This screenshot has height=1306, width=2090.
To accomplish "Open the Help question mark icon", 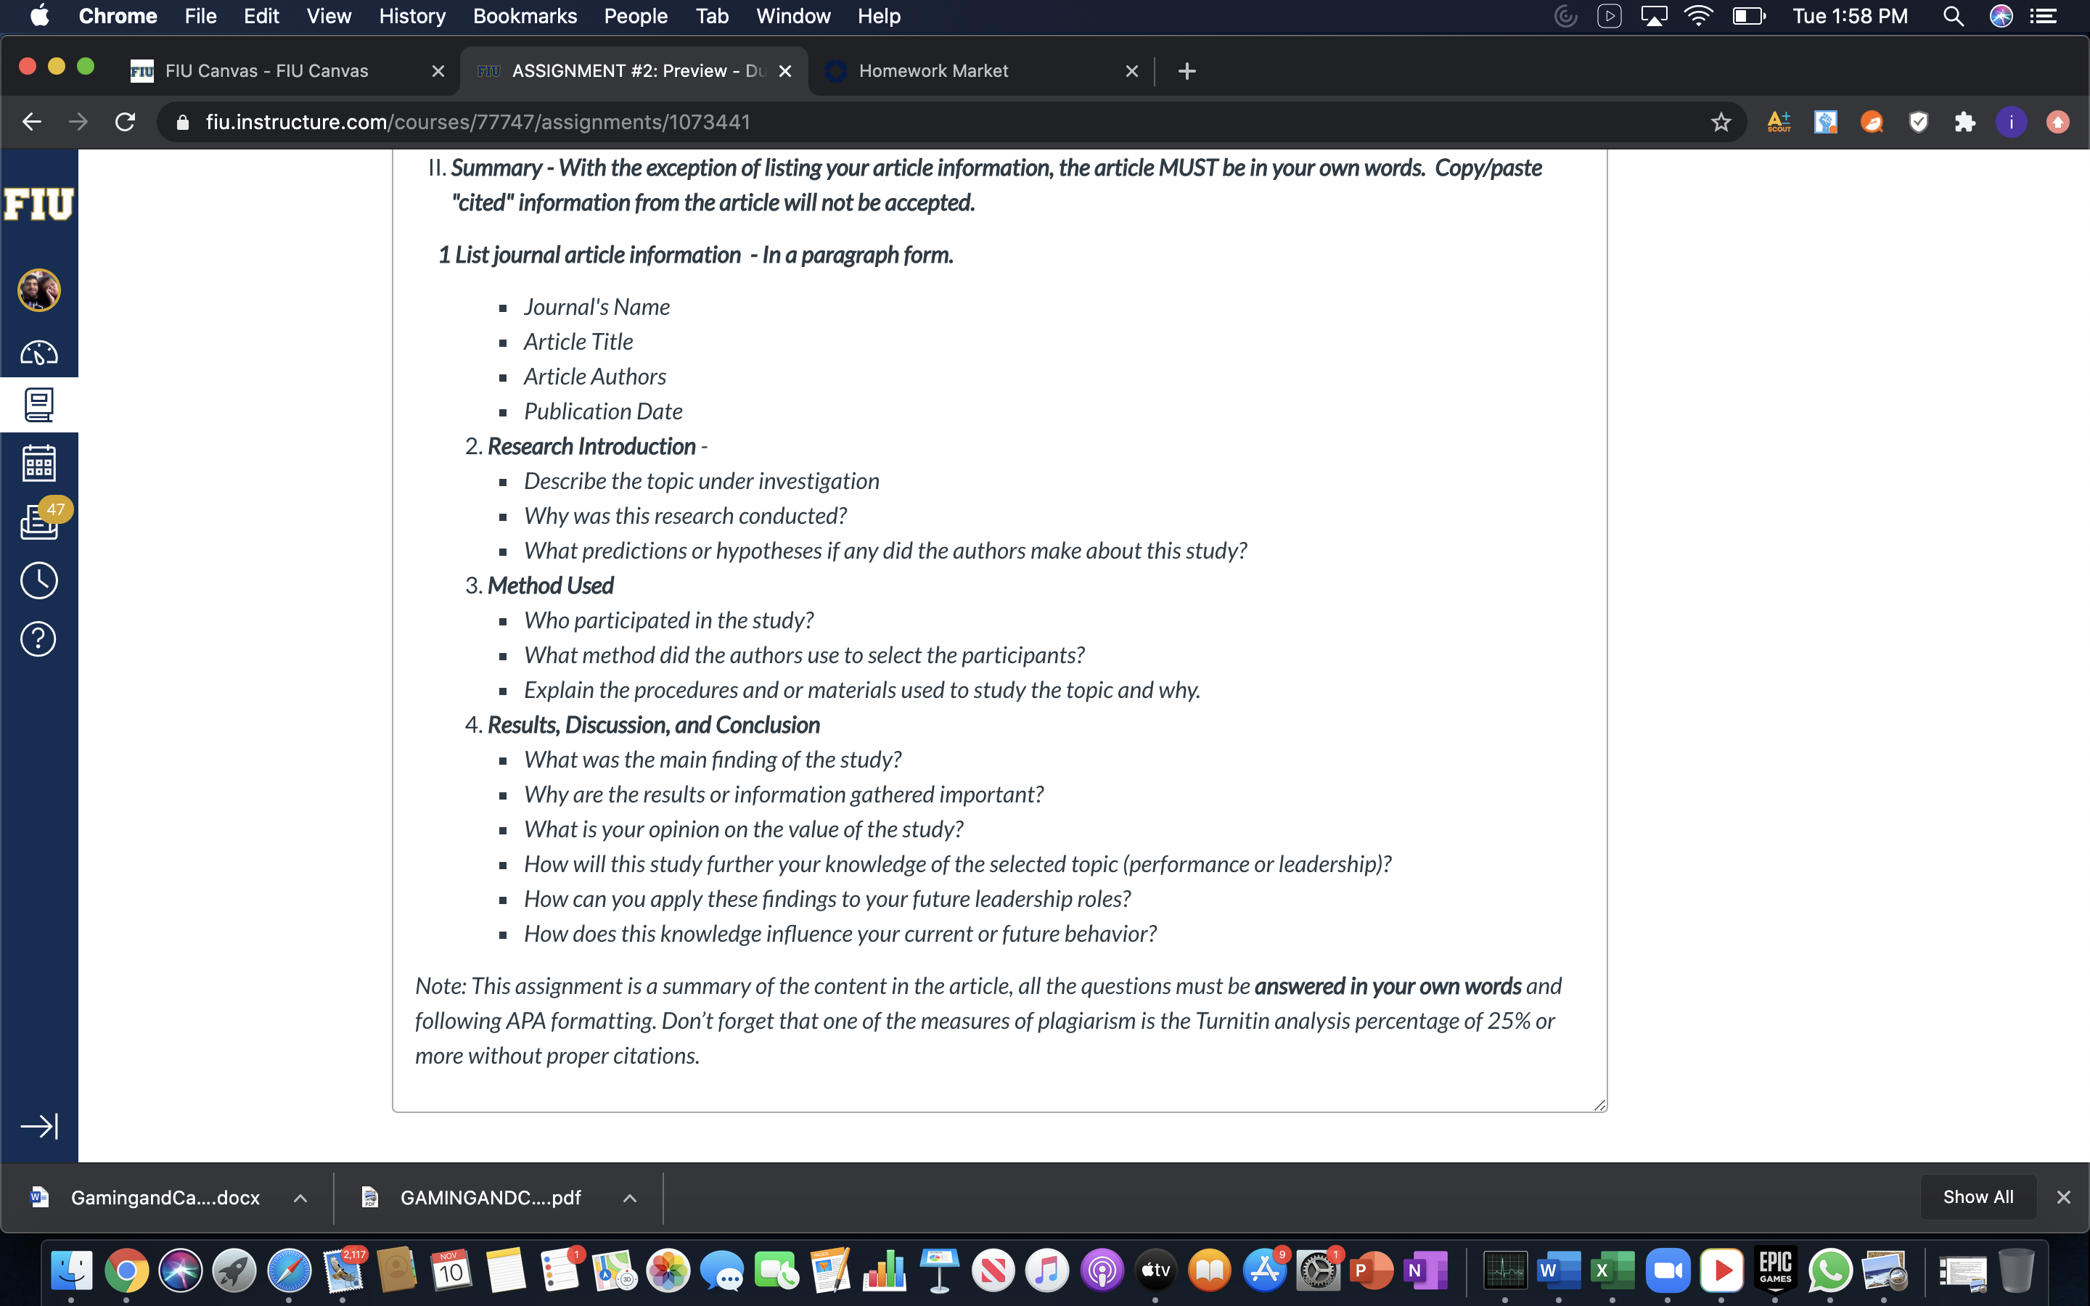I will 39,639.
